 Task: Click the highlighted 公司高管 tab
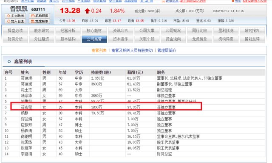(94, 39)
